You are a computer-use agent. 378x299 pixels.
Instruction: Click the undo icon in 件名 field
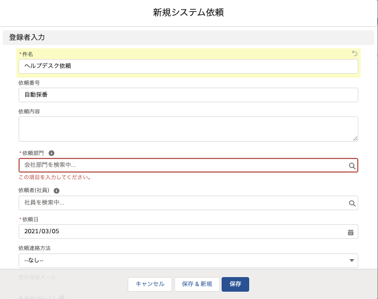pos(354,53)
